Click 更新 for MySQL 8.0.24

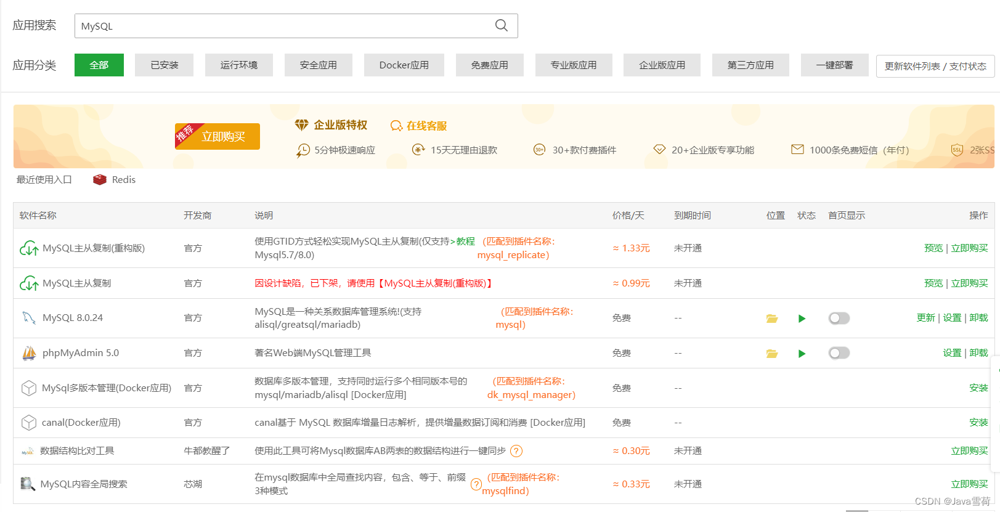point(925,318)
